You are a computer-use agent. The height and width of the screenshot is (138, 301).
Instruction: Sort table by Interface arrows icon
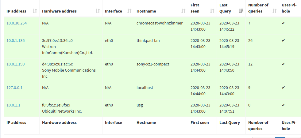pyautogui.click(x=129, y=11)
